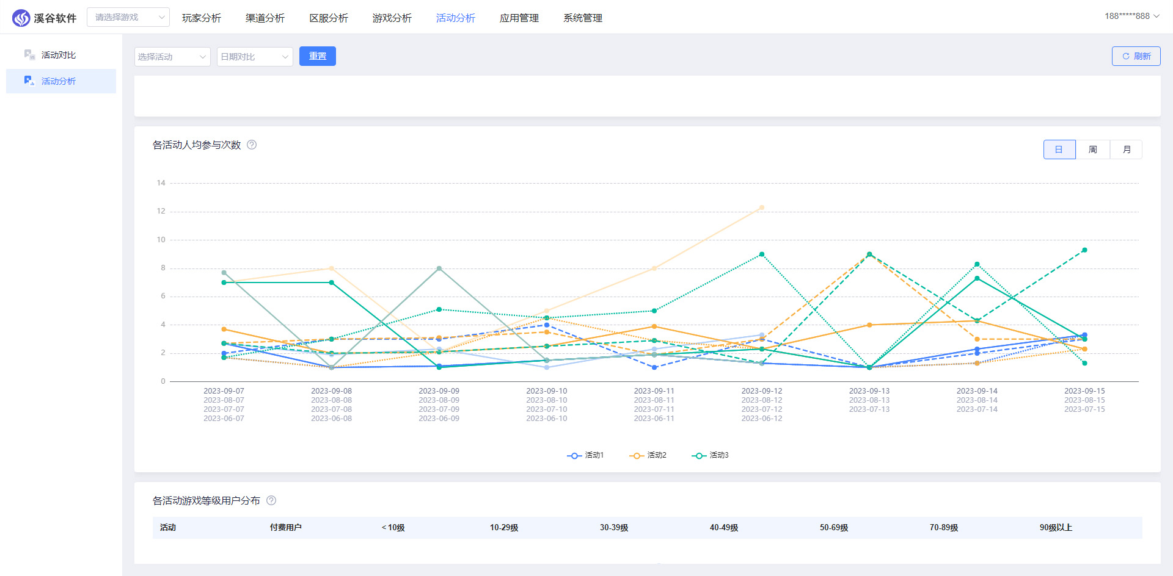Click the 2023-09-15 axis label

tap(1084, 391)
